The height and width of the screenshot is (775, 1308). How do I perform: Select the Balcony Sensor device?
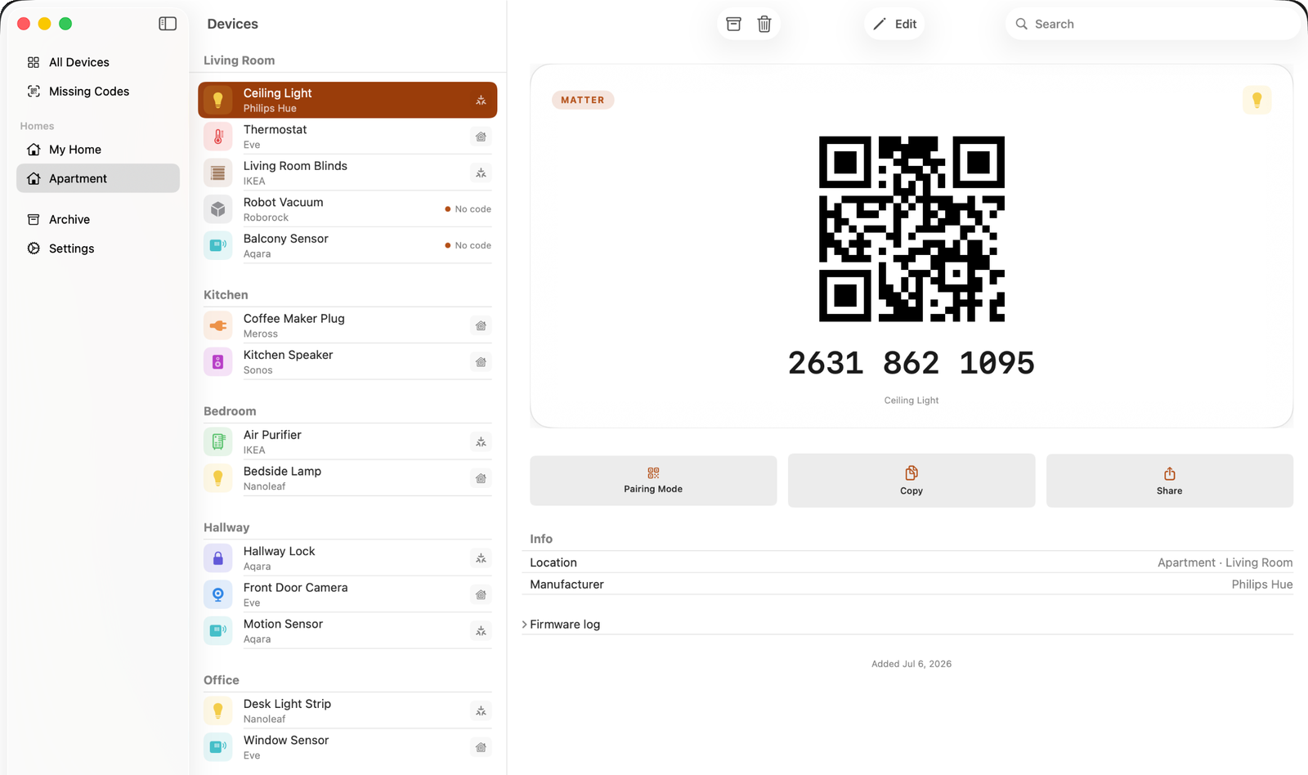click(x=347, y=245)
